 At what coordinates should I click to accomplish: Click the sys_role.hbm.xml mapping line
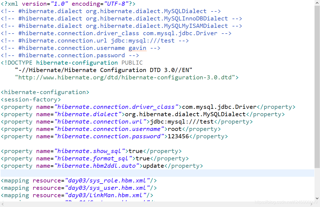pyautogui.click(x=79, y=181)
